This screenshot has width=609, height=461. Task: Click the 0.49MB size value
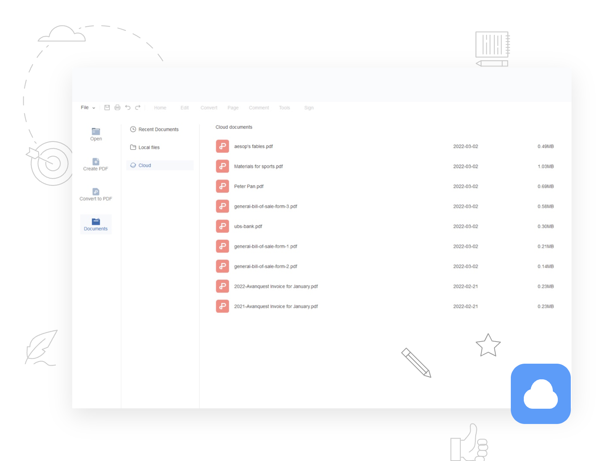point(546,147)
